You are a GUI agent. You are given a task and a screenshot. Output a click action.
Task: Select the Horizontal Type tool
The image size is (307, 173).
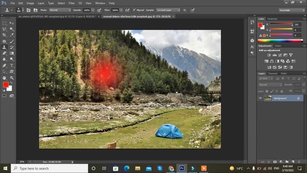12,65
